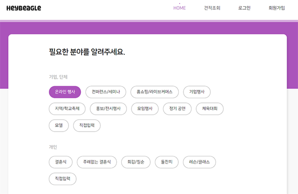298x194 pixels.
Task: Choose 홈쇼핑/라이브커머스 category
Action: 155,92
